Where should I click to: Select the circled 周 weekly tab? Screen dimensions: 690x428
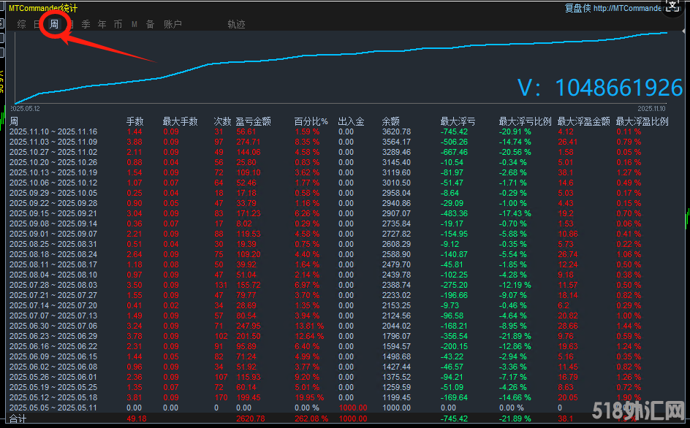(x=54, y=24)
